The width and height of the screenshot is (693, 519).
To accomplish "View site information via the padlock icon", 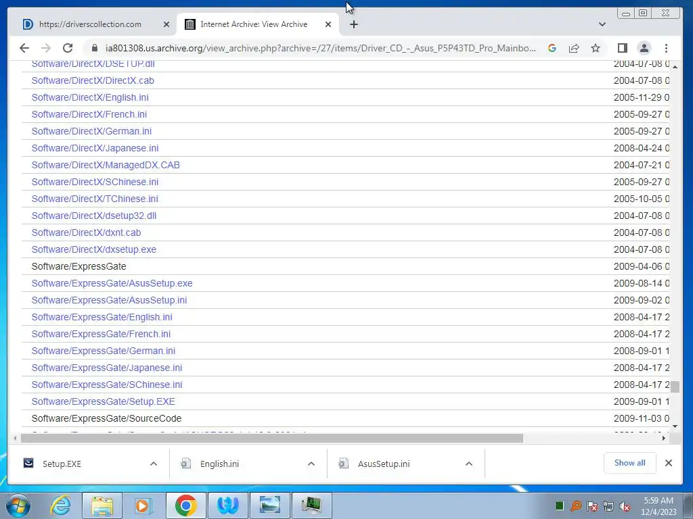I will pos(94,48).
